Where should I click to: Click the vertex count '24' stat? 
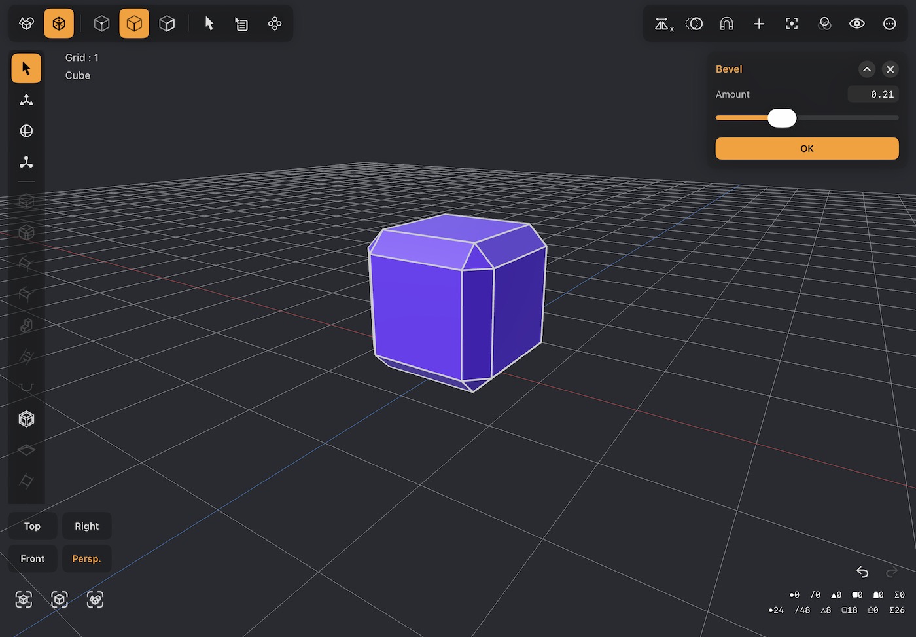pos(776,610)
